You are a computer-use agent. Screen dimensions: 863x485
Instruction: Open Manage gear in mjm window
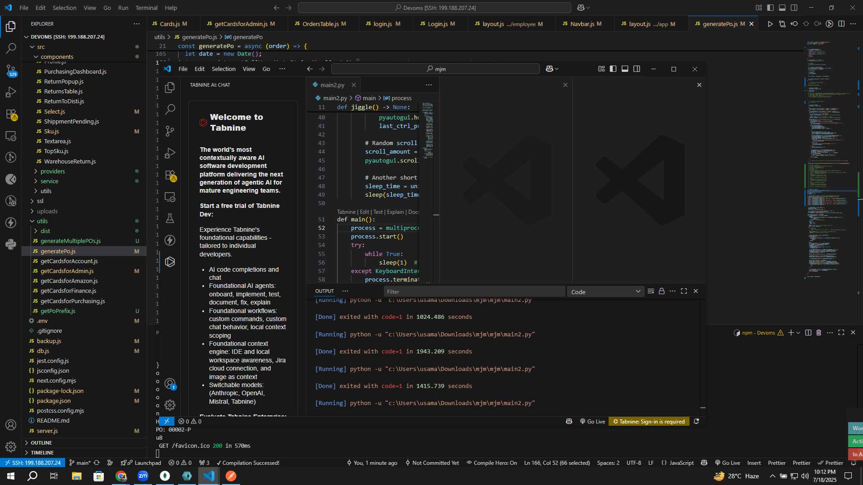point(170,405)
